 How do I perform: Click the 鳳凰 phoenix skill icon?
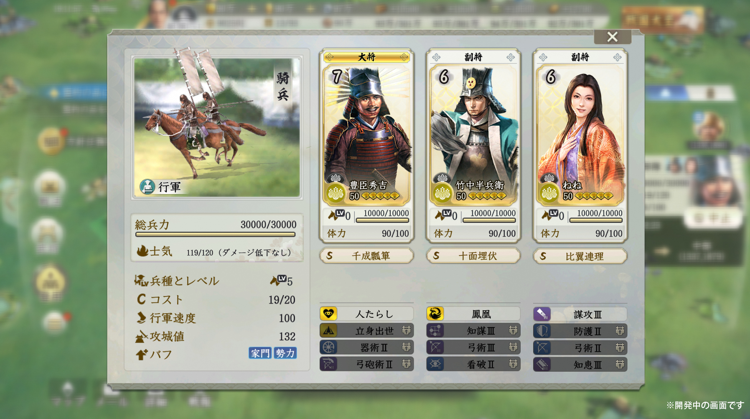pos(435,314)
